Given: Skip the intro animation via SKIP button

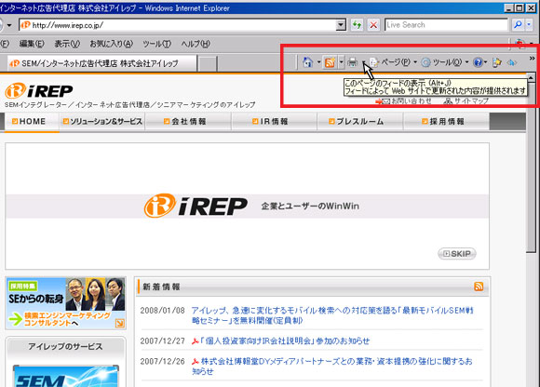Looking at the screenshot, I should tap(457, 254).
